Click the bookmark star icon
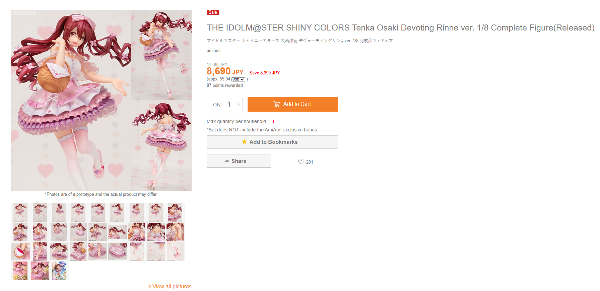The width and height of the screenshot is (600, 291). 245,142
